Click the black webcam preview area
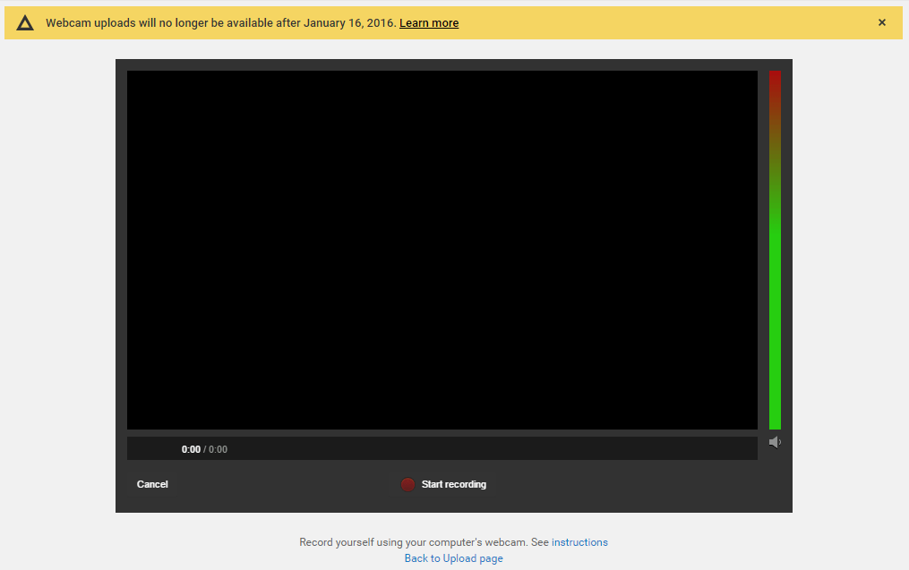Viewport: 909px width, 570px height. click(442, 250)
